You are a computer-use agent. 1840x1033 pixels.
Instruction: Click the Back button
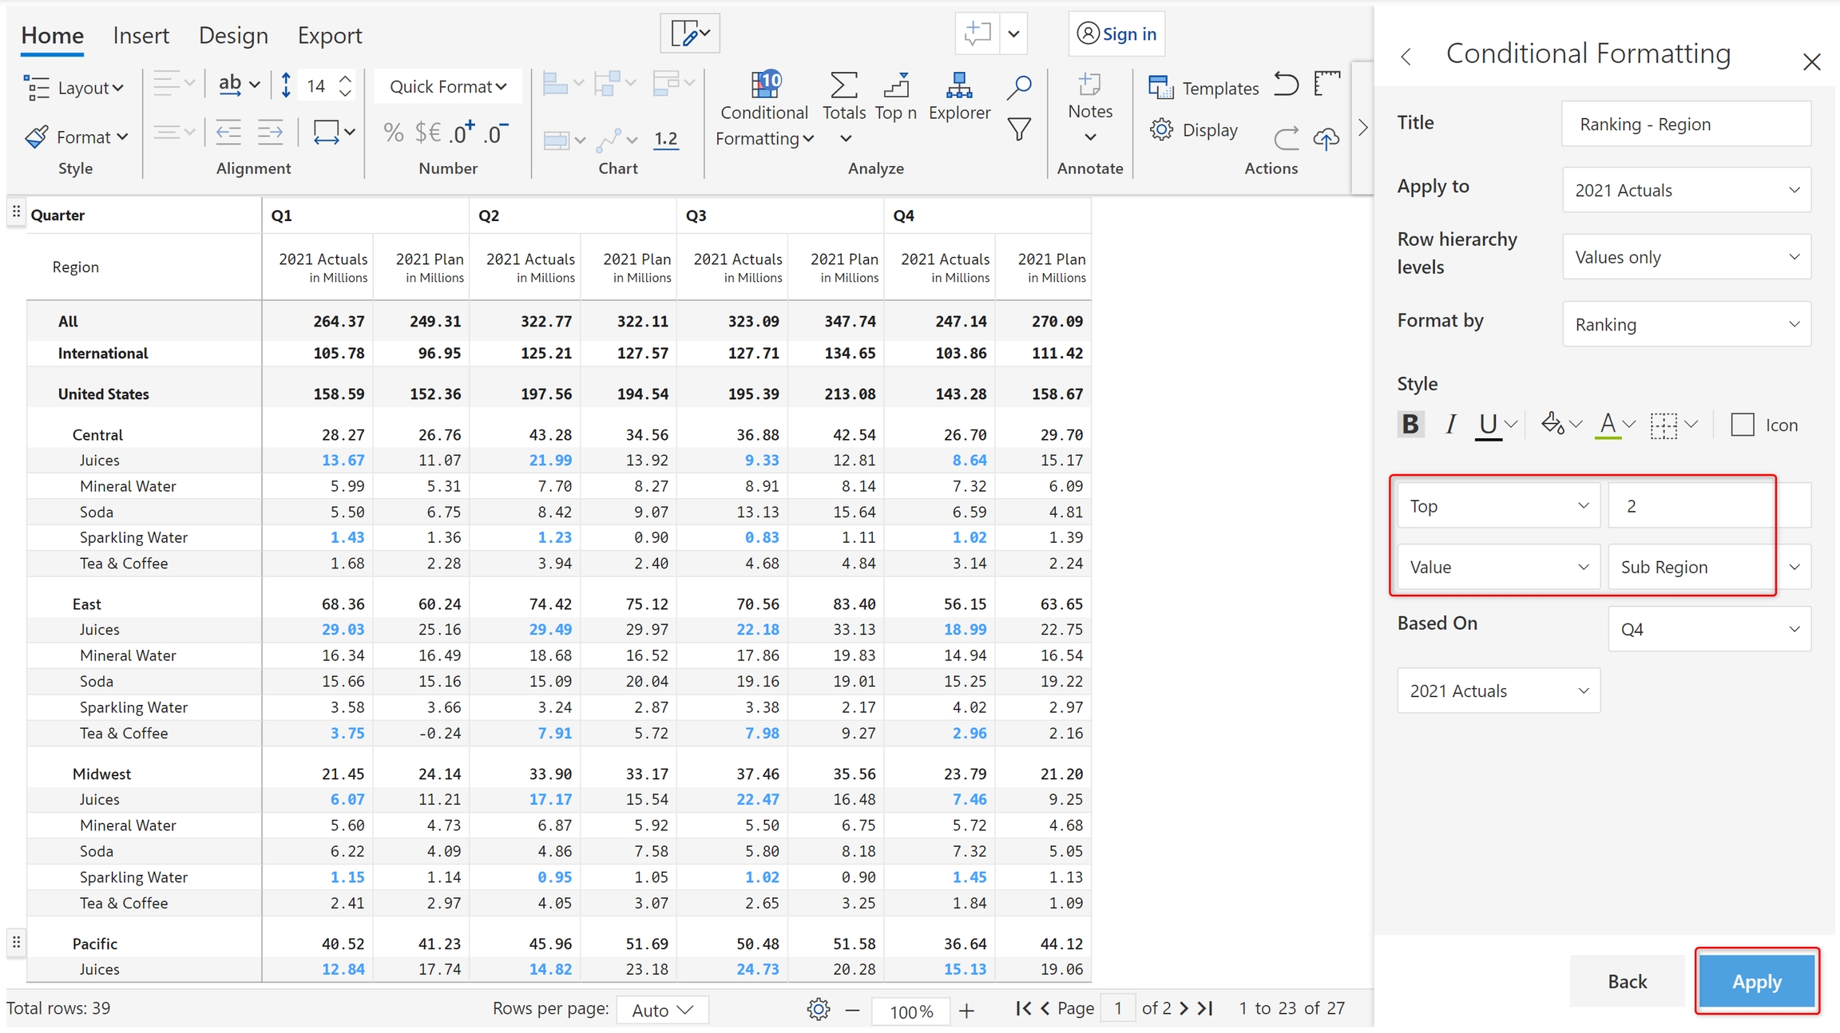pos(1627,981)
